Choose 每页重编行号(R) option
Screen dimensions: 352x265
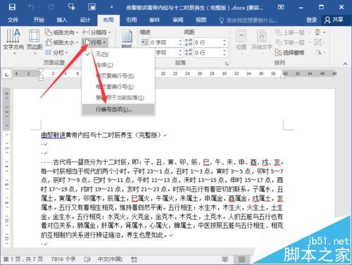(118, 76)
